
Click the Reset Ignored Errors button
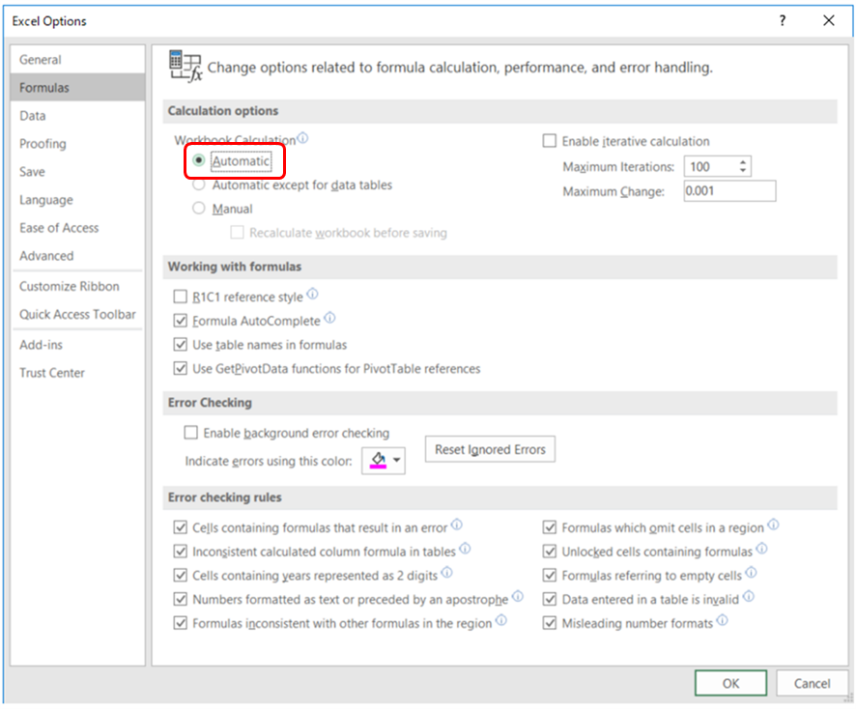[490, 449]
